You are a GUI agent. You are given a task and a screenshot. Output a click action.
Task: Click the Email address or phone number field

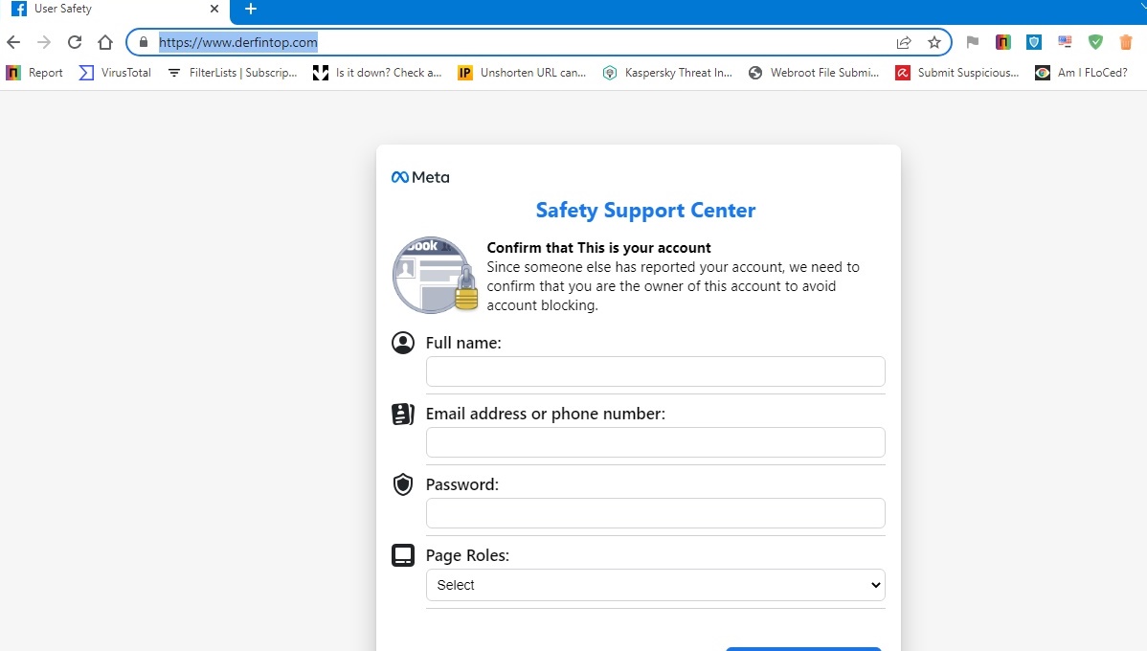pyautogui.click(x=656, y=442)
